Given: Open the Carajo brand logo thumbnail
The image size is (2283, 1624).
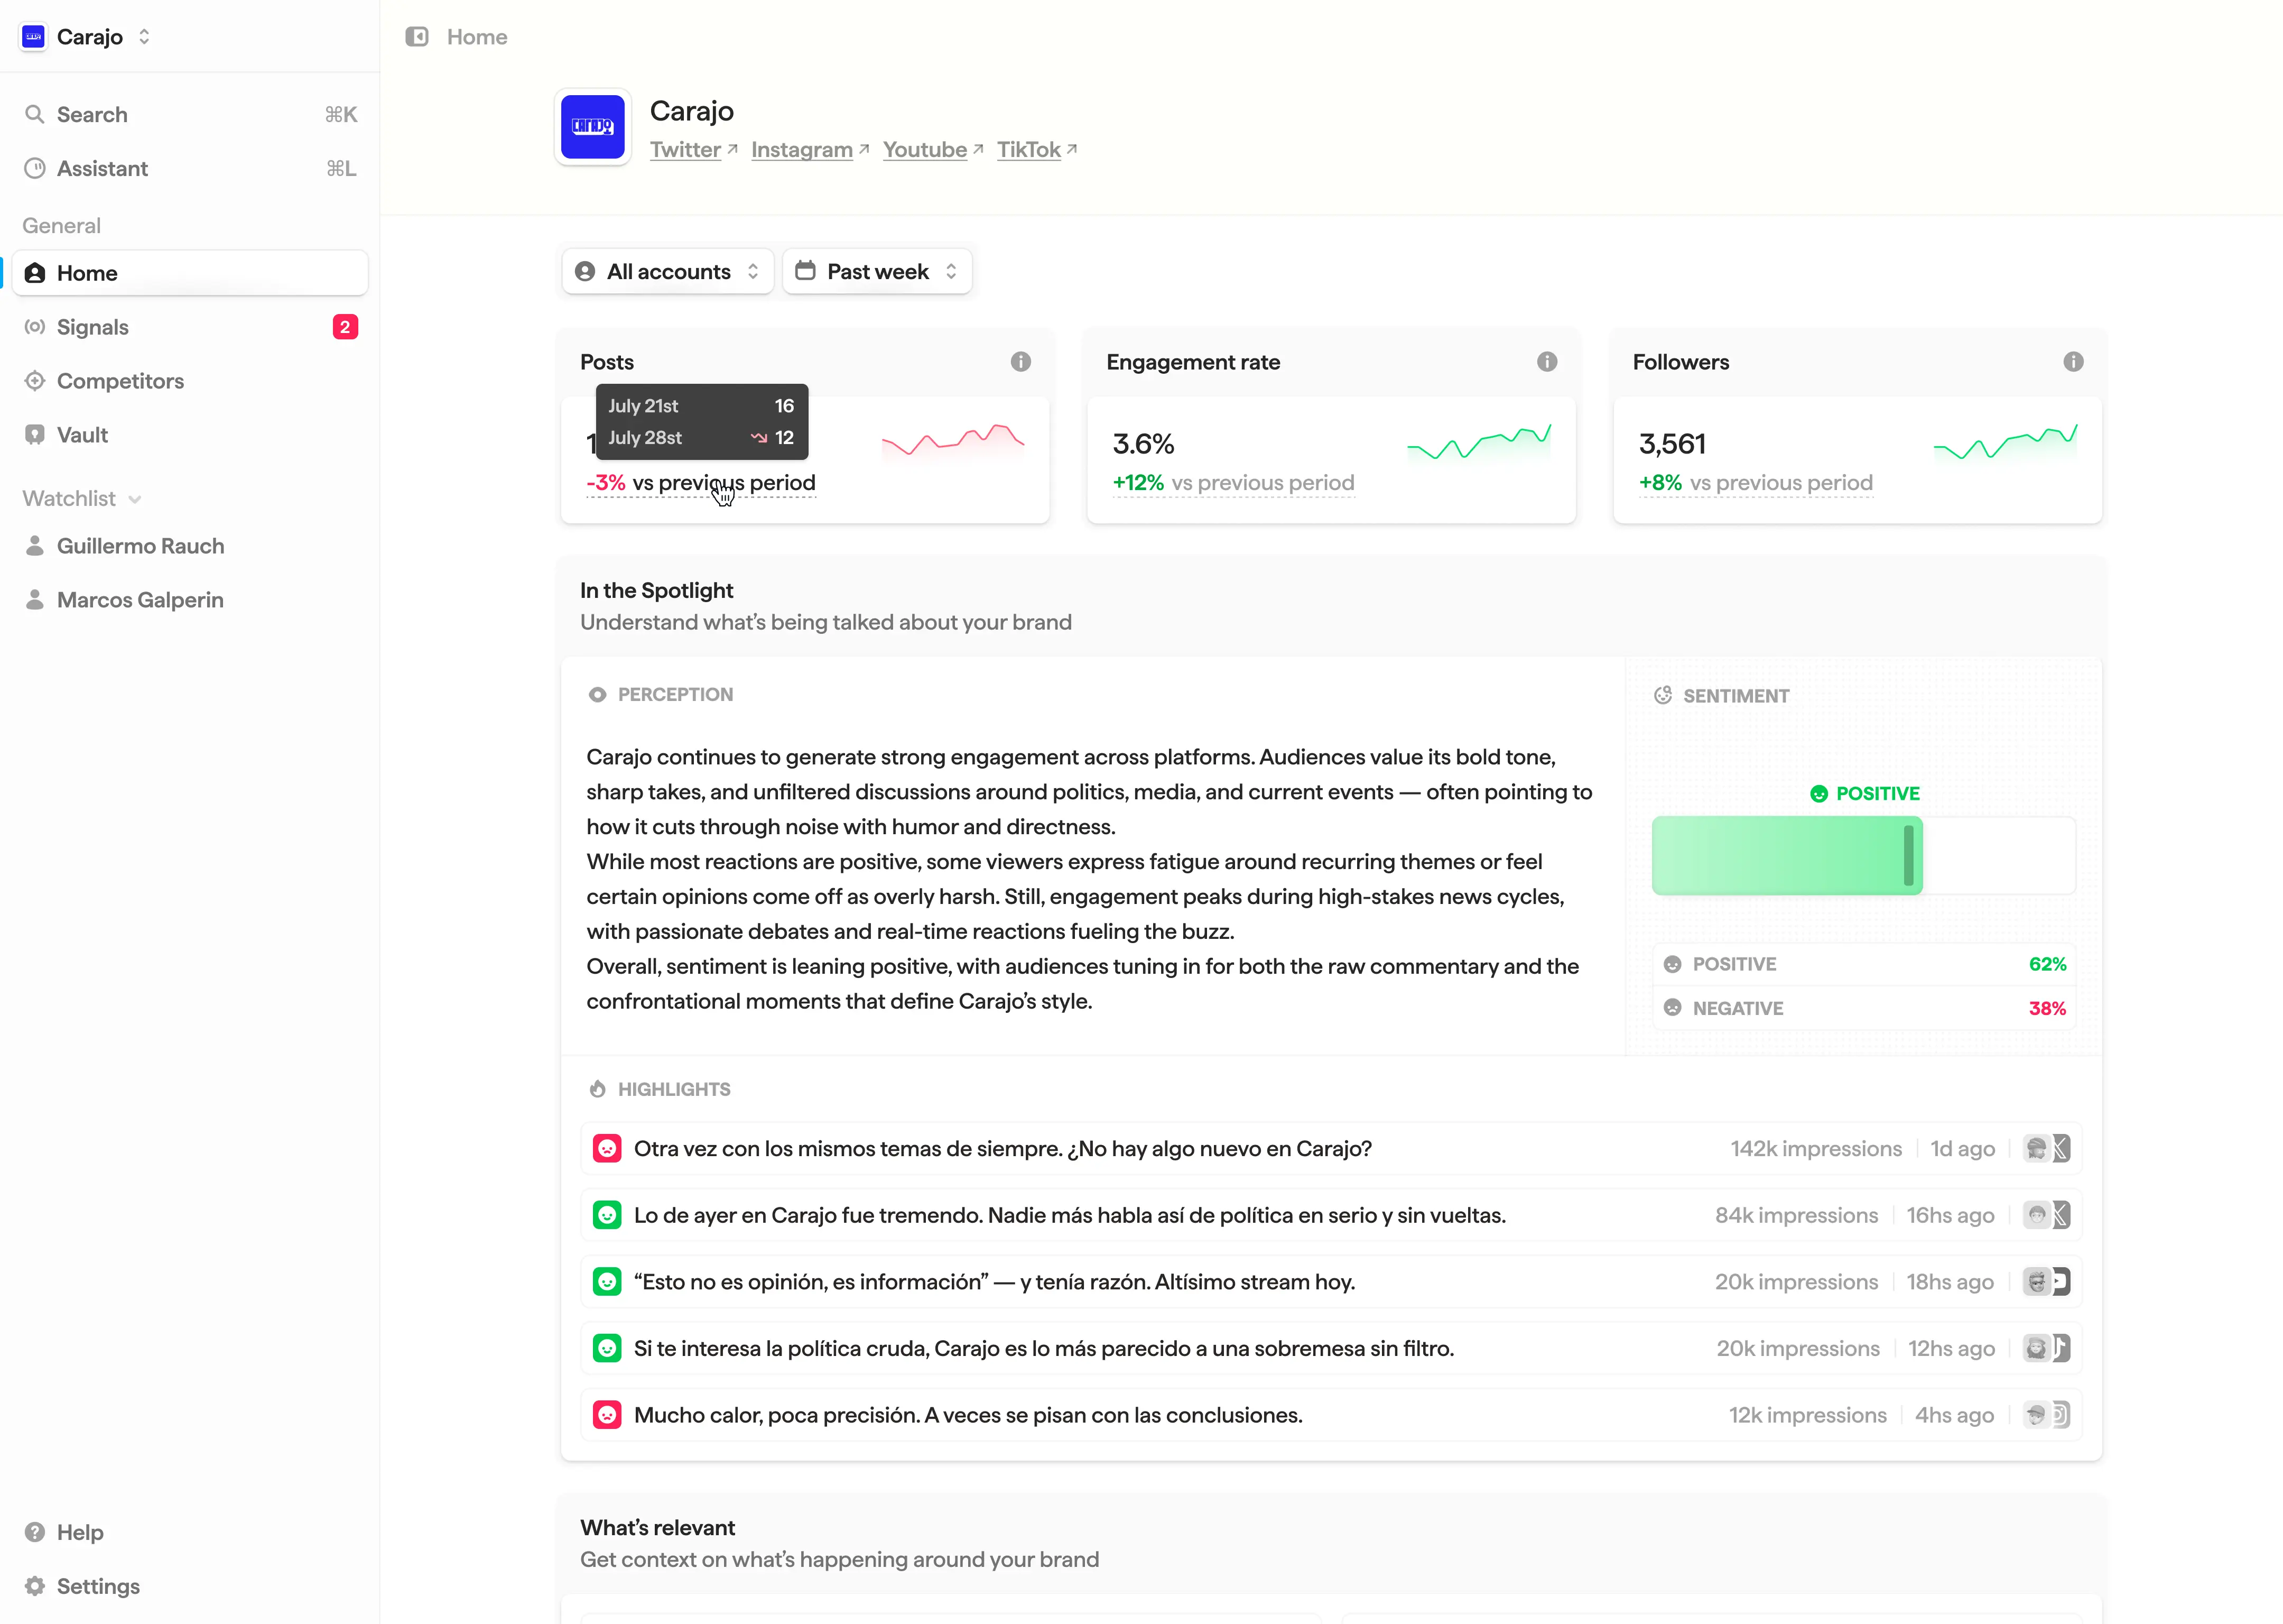Looking at the screenshot, I should [x=593, y=127].
